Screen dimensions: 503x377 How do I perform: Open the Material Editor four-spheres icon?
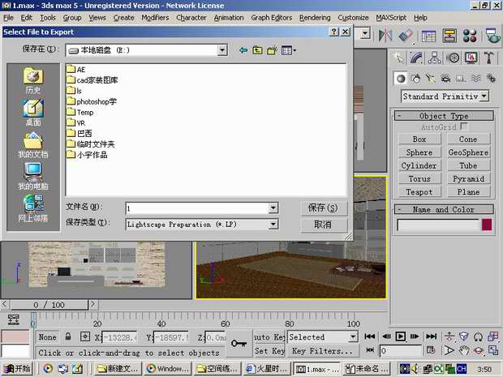(x=470, y=36)
